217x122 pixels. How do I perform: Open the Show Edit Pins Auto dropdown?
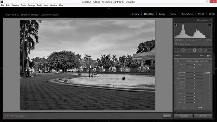point(22,116)
